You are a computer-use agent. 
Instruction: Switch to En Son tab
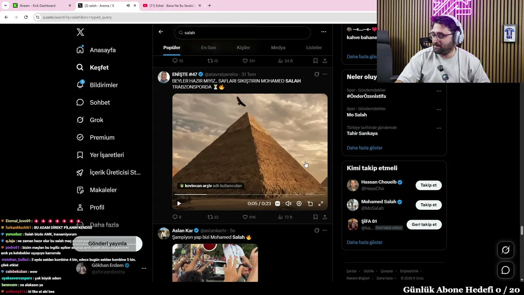pyautogui.click(x=208, y=48)
